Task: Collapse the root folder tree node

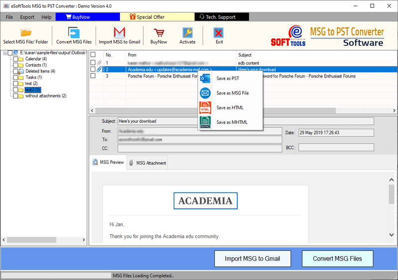Action: pyautogui.click(x=5, y=53)
